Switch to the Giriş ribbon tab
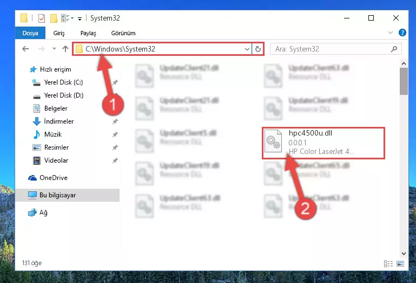Screen dimensions: 416x283 [59, 33]
